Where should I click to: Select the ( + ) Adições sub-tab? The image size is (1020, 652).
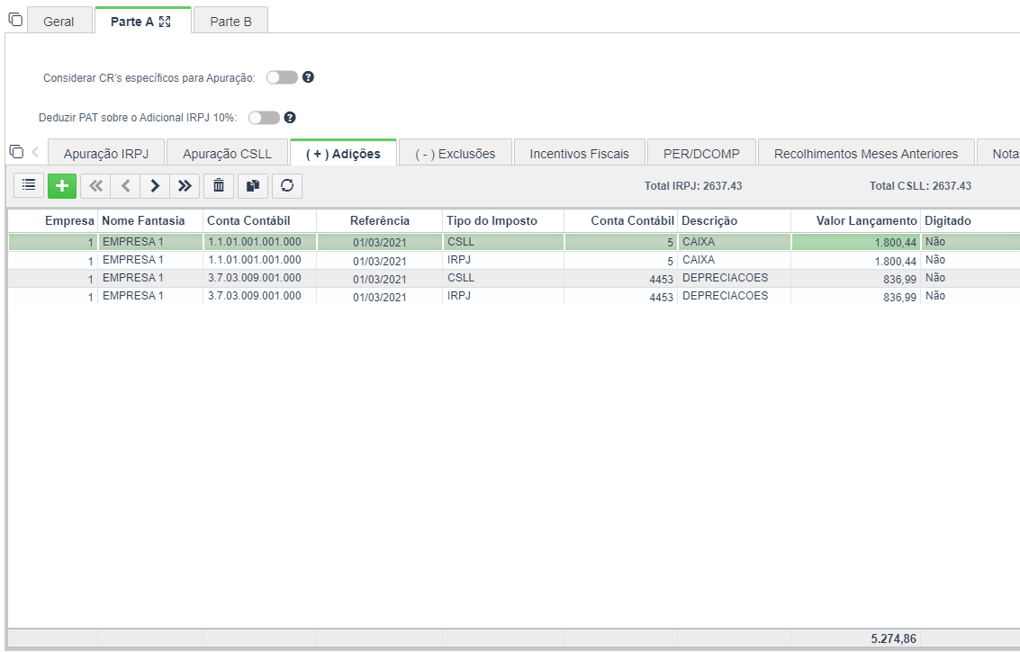tap(344, 154)
